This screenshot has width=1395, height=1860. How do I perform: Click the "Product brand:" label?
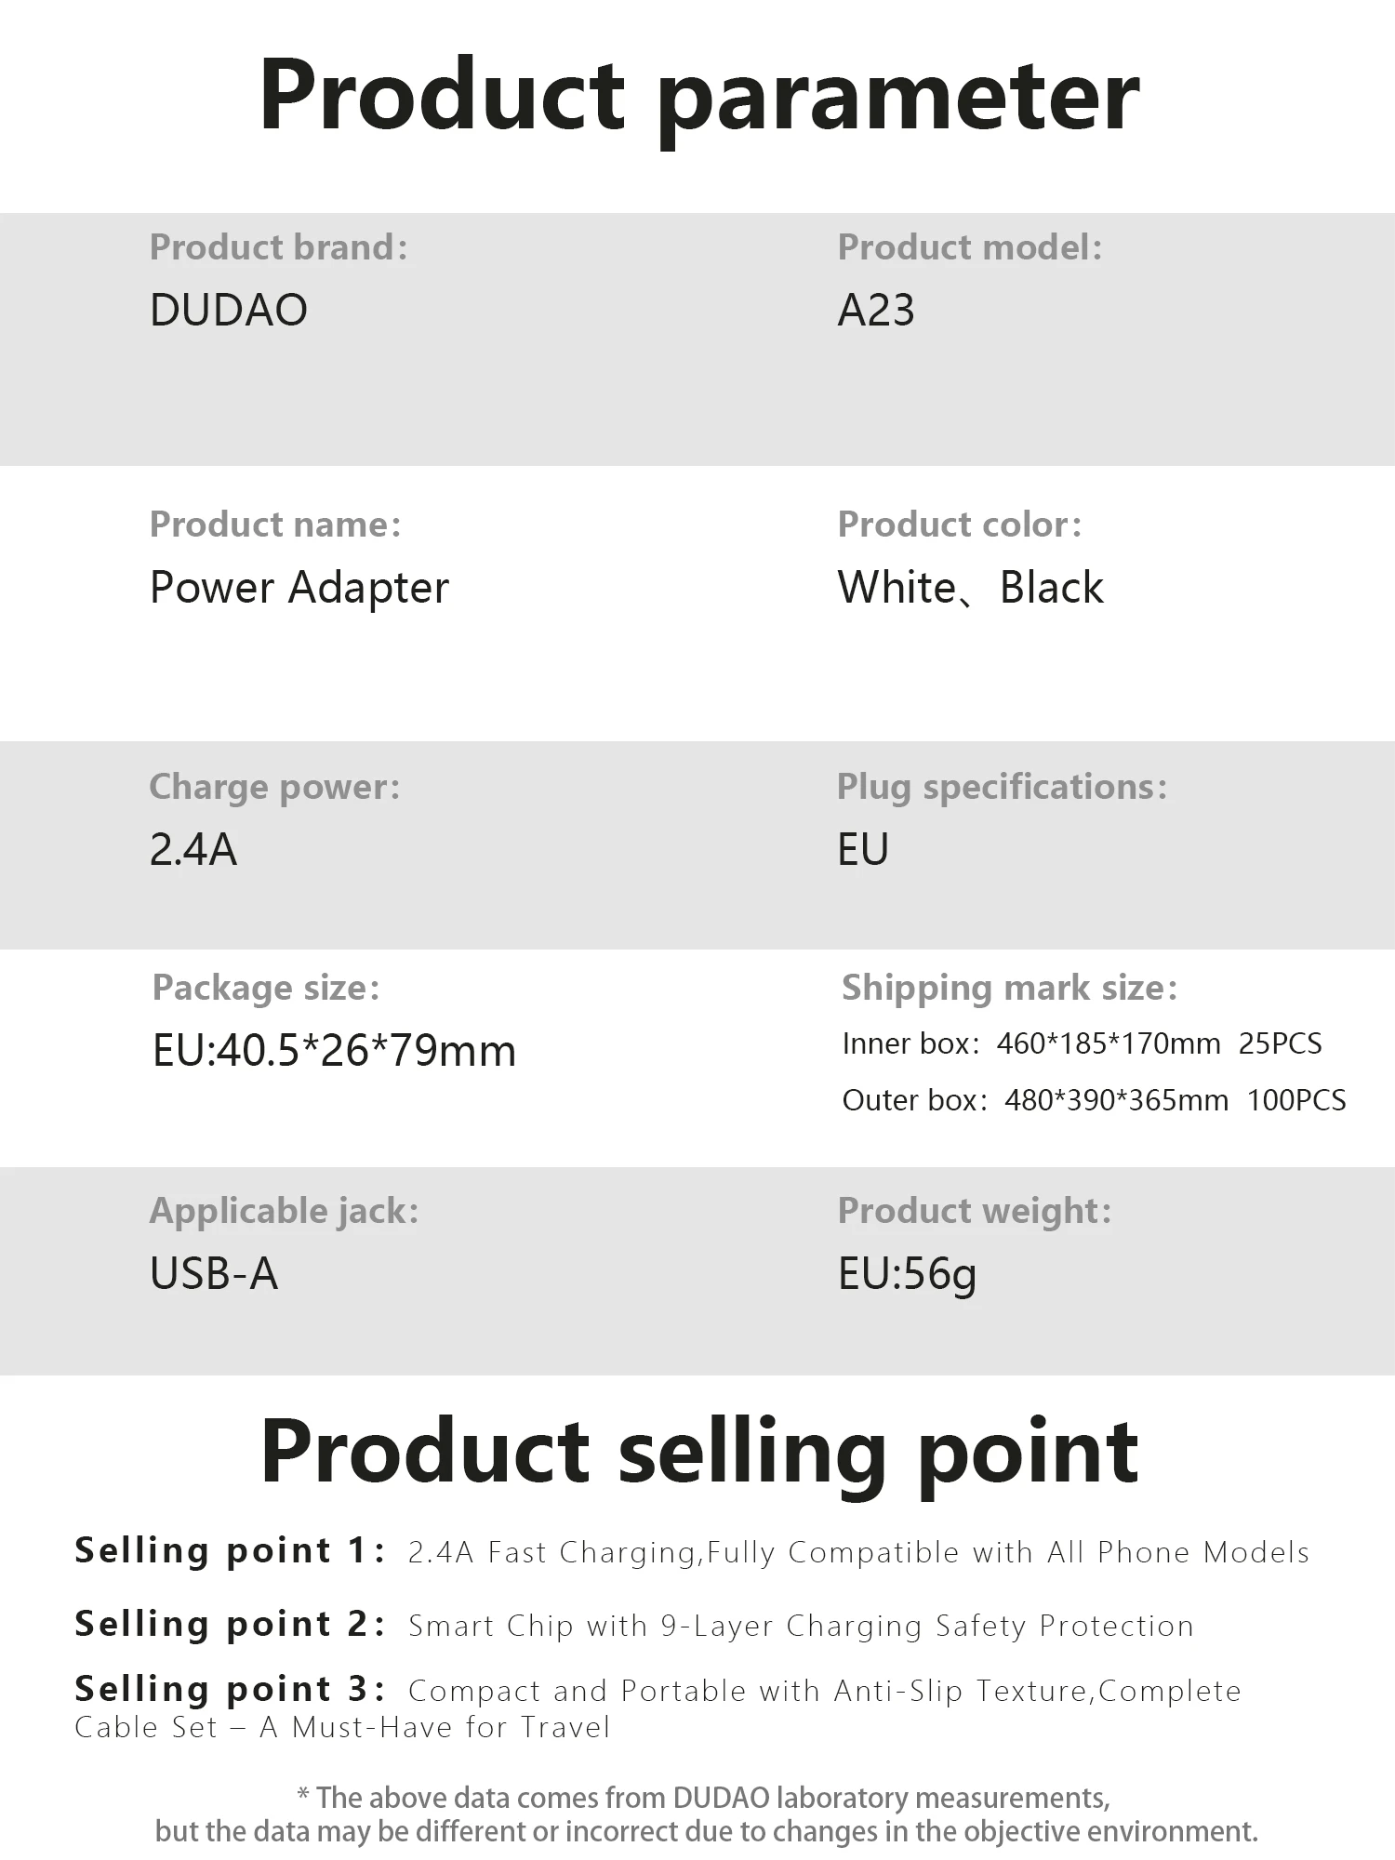[278, 247]
